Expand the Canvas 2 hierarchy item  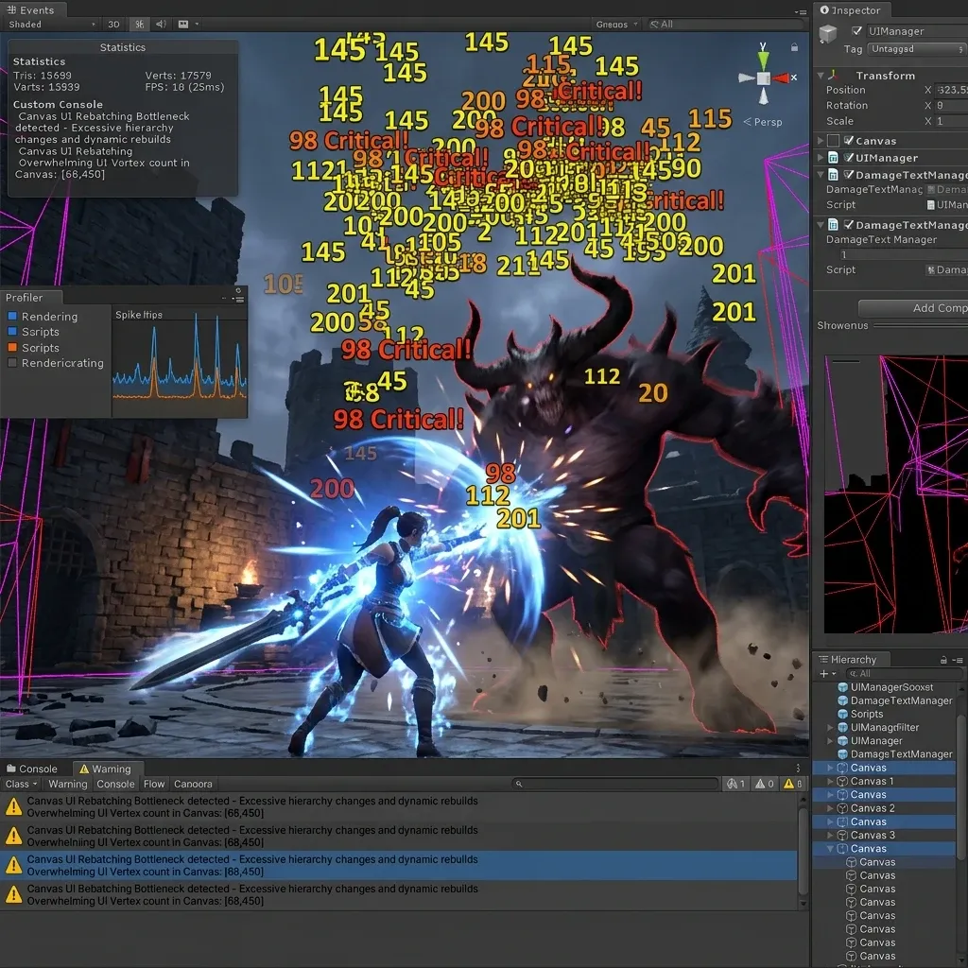click(830, 808)
